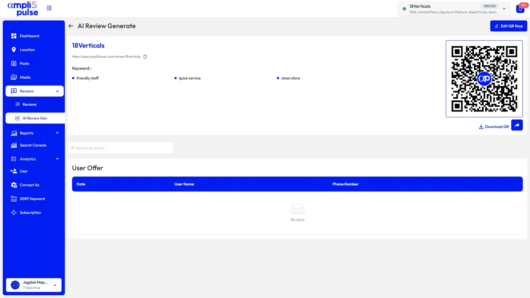The width and height of the screenshot is (530, 298).
Task: Click the Edit QR Keys button
Action: (508, 26)
